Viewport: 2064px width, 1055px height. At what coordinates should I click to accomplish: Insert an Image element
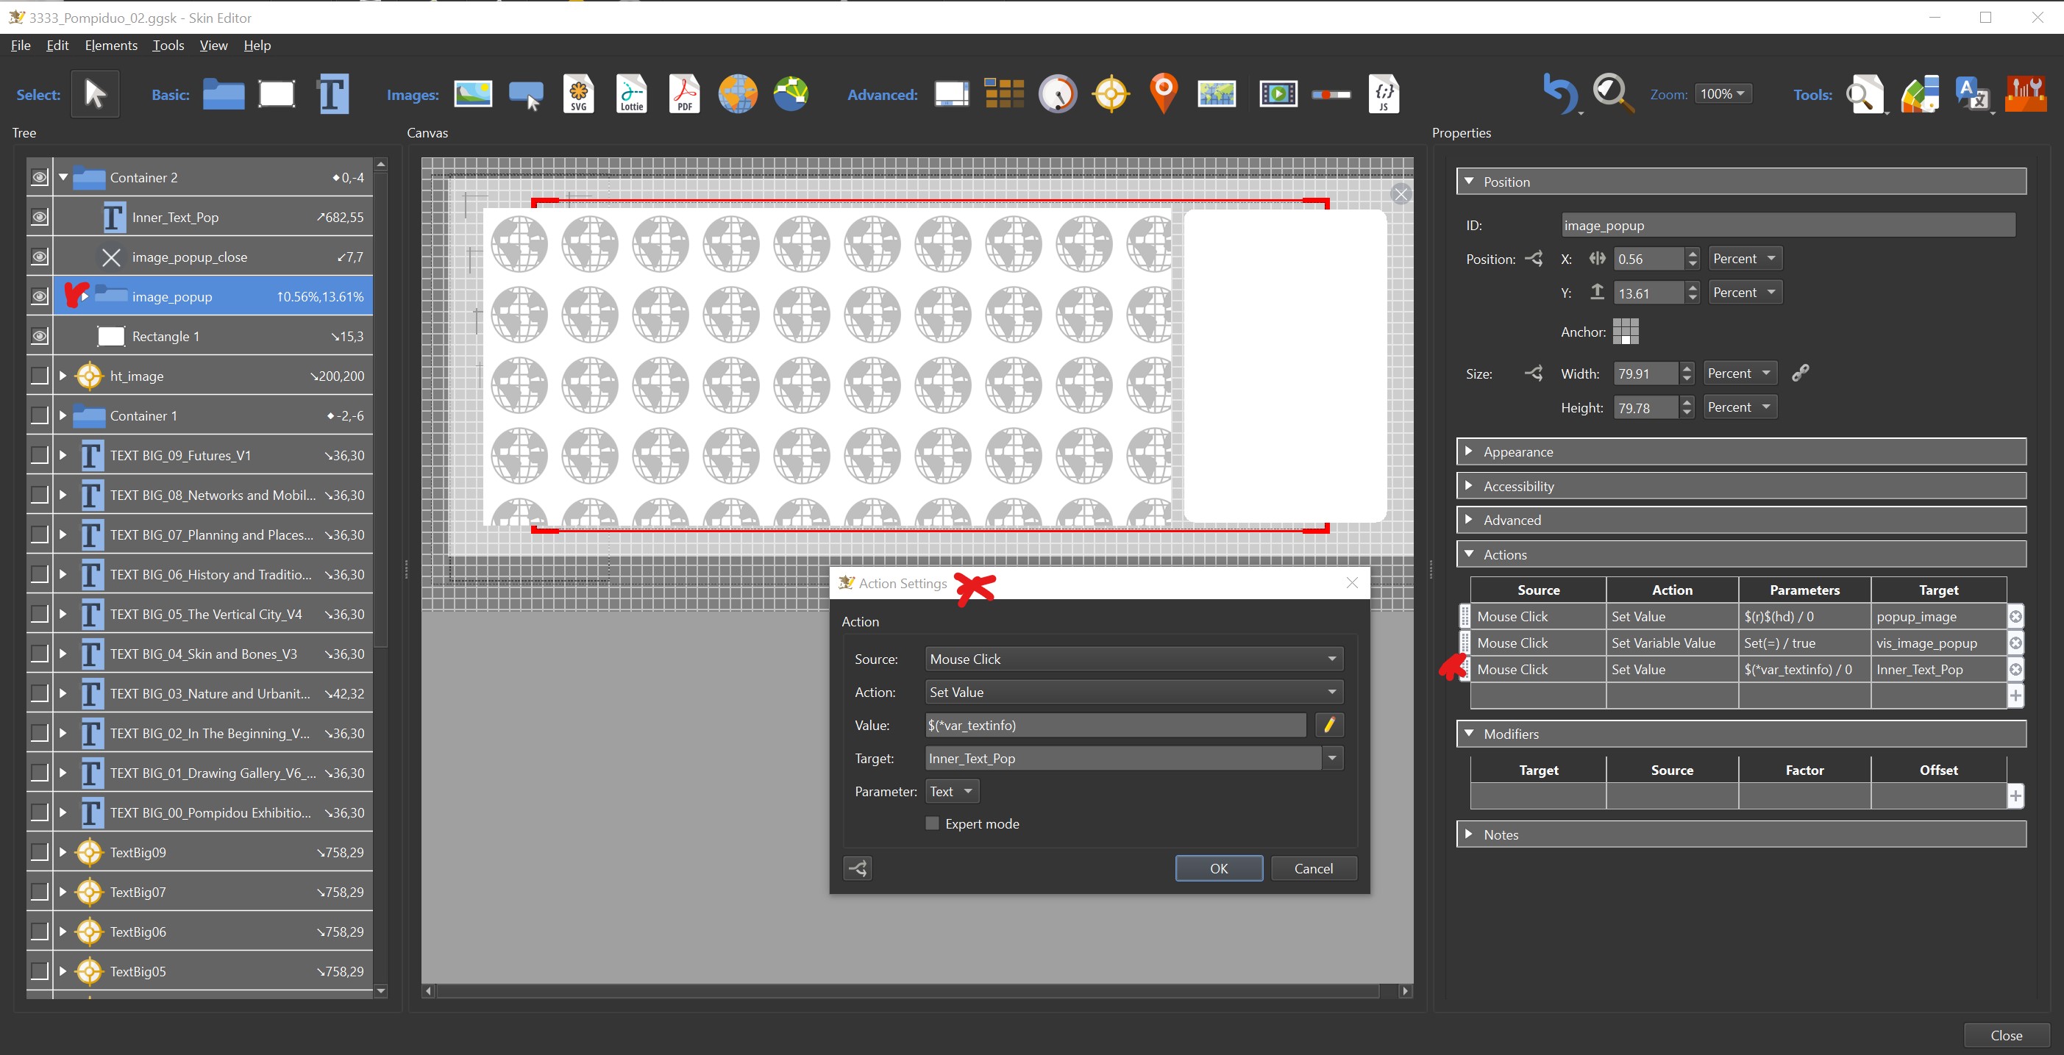coord(473,93)
